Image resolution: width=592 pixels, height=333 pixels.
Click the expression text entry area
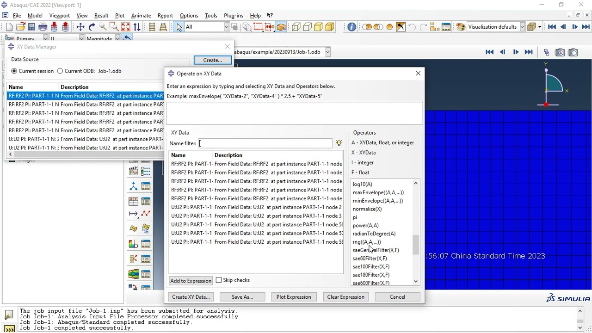[x=294, y=113]
